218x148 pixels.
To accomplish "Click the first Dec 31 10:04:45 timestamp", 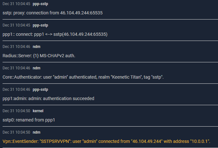I will (x=16, y=4).
